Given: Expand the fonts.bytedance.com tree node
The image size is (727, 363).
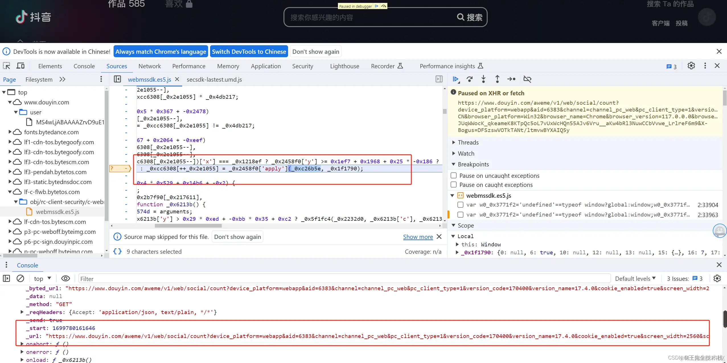Looking at the screenshot, I should (x=10, y=132).
